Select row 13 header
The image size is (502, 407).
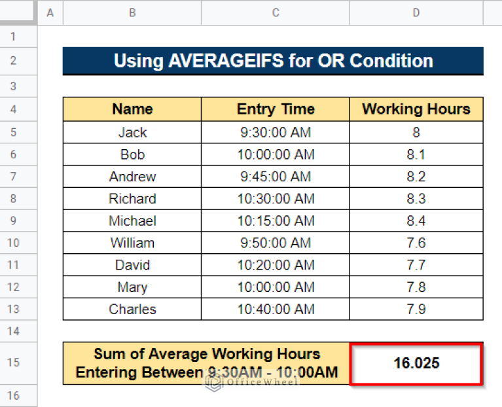[18, 309]
